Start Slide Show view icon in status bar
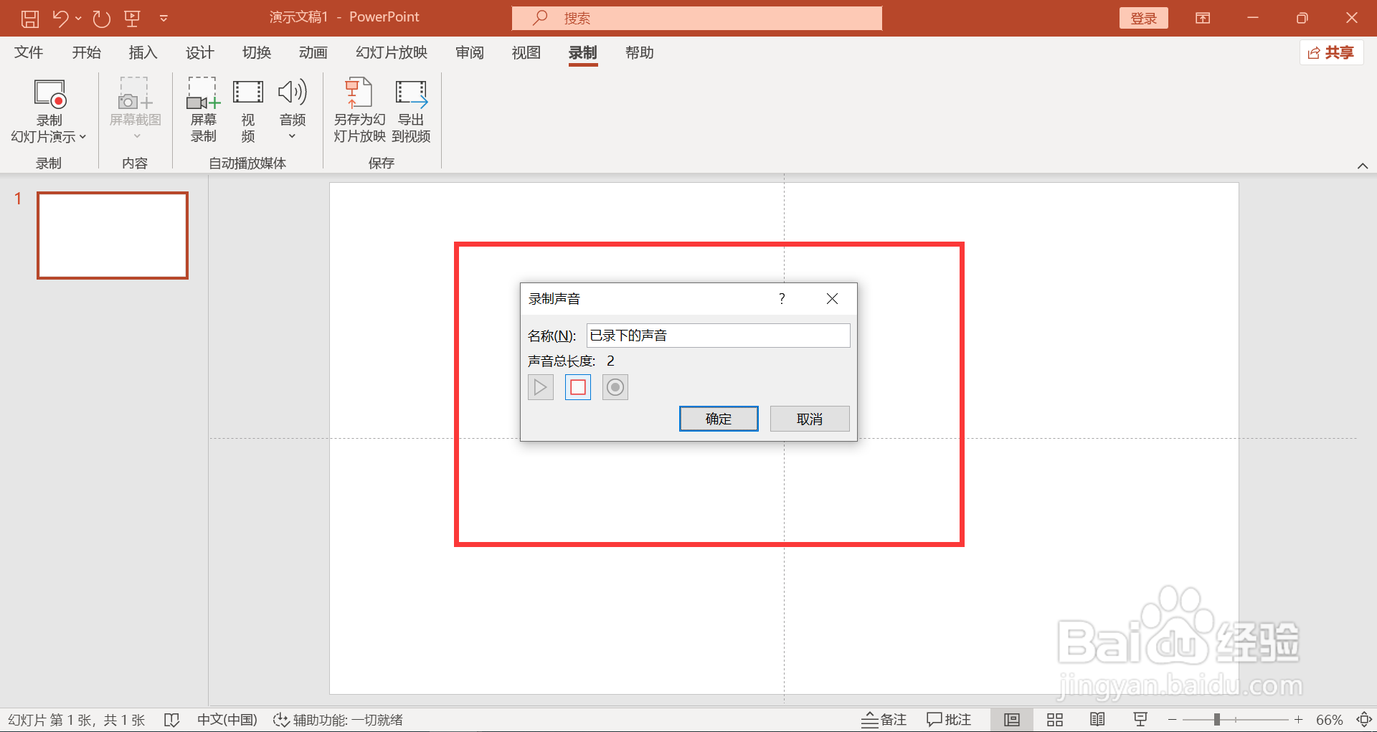This screenshot has width=1377, height=732. click(x=1140, y=720)
